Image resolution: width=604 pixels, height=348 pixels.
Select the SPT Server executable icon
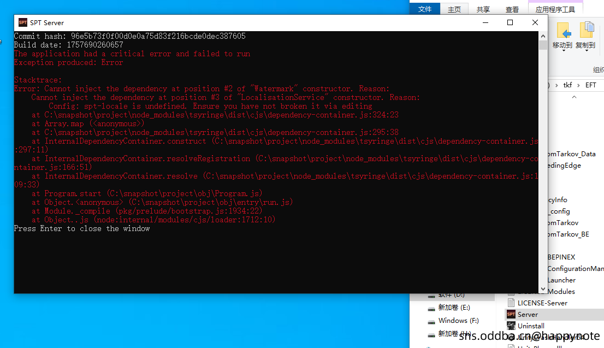pos(511,314)
